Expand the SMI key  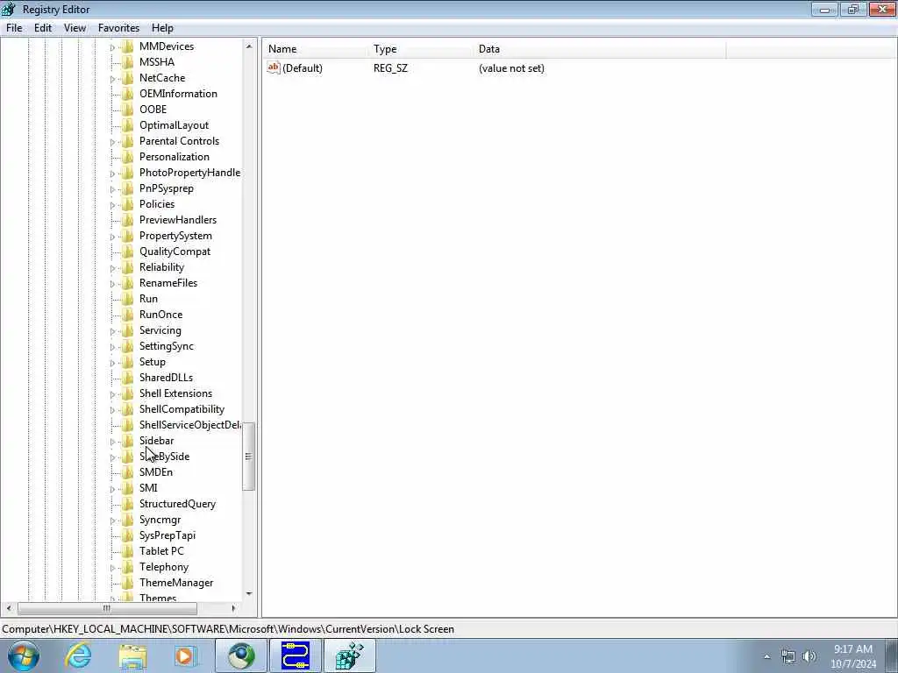pos(112,489)
